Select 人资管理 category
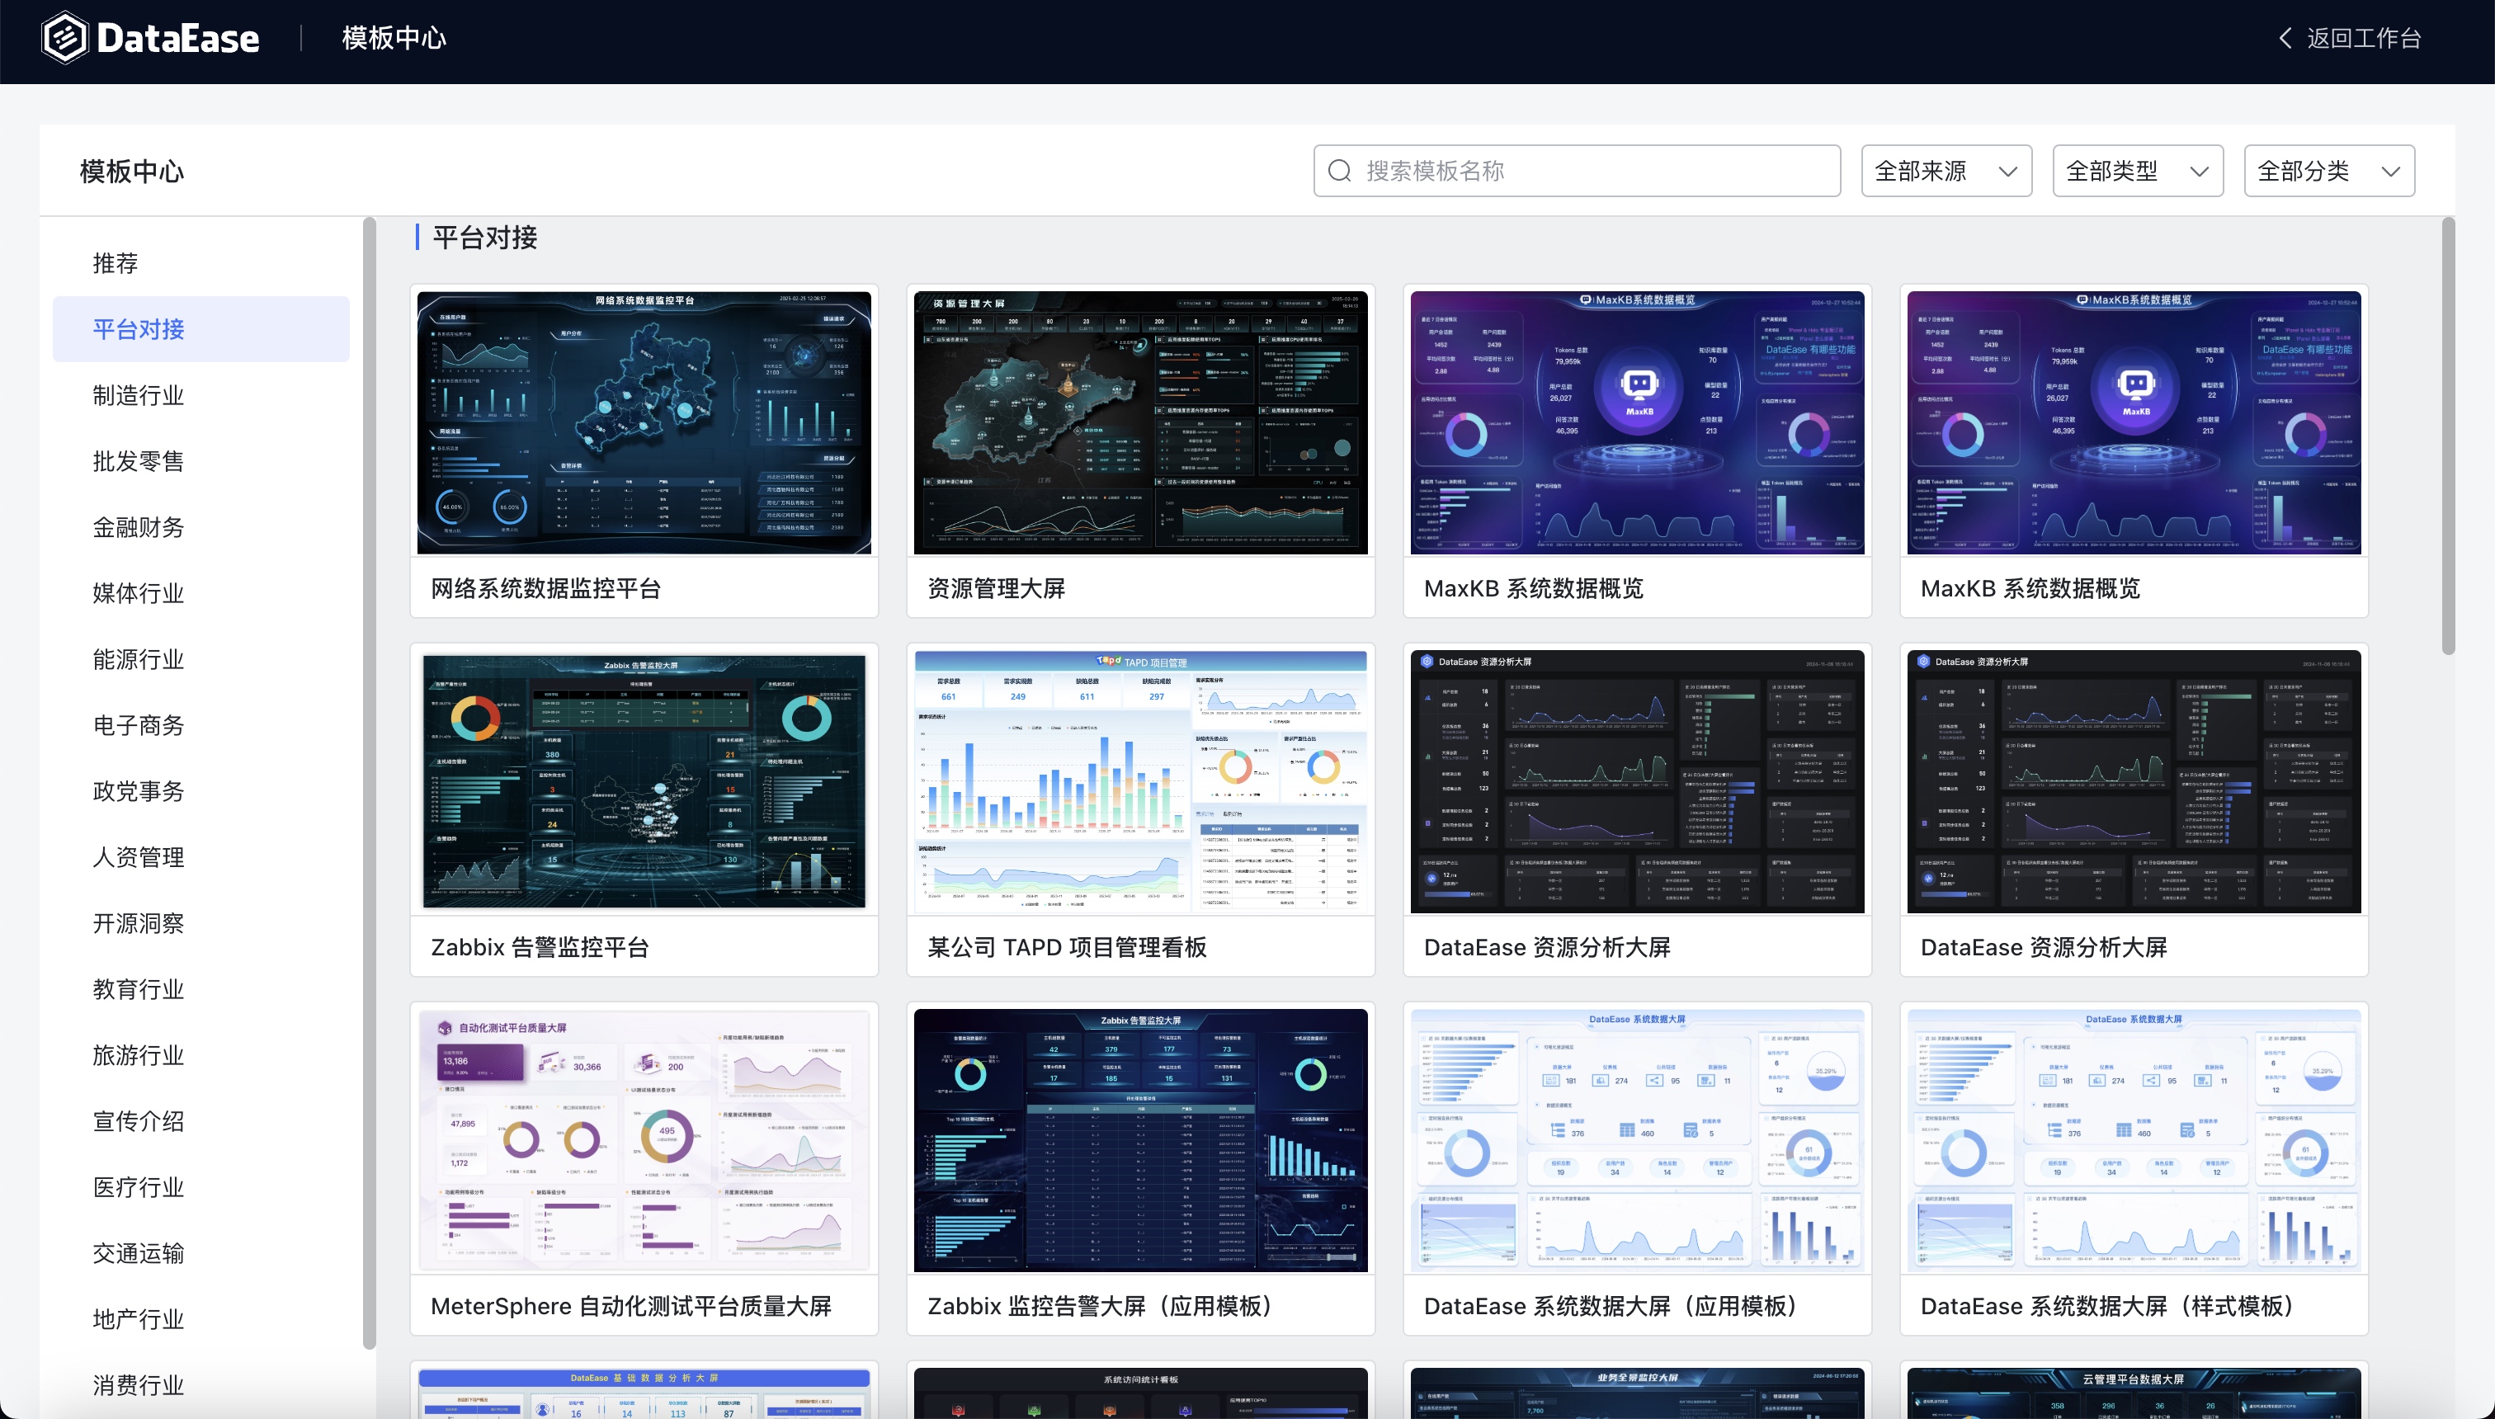 click(200, 858)
